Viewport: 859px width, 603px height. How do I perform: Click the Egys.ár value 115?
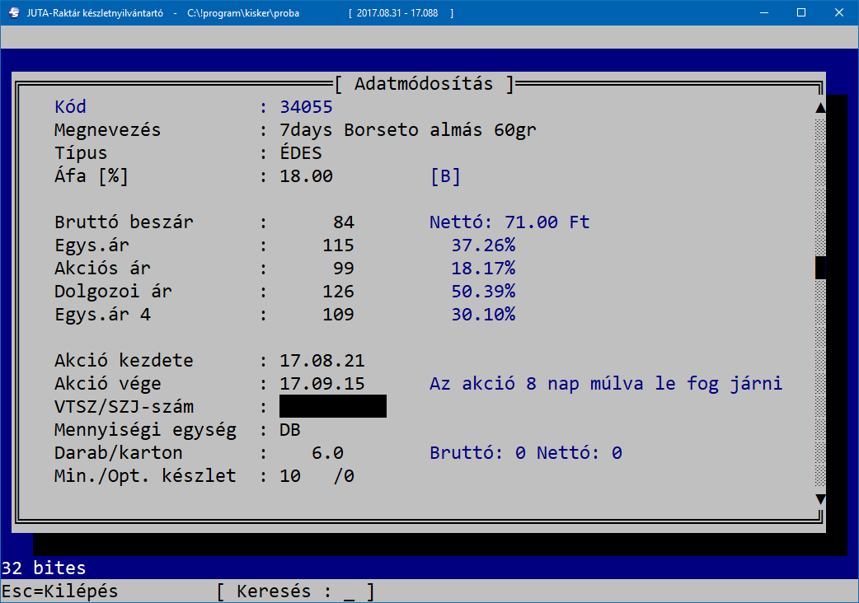click(x=338, y=245)
